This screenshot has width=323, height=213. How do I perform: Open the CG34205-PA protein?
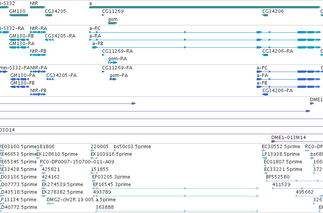50,79
